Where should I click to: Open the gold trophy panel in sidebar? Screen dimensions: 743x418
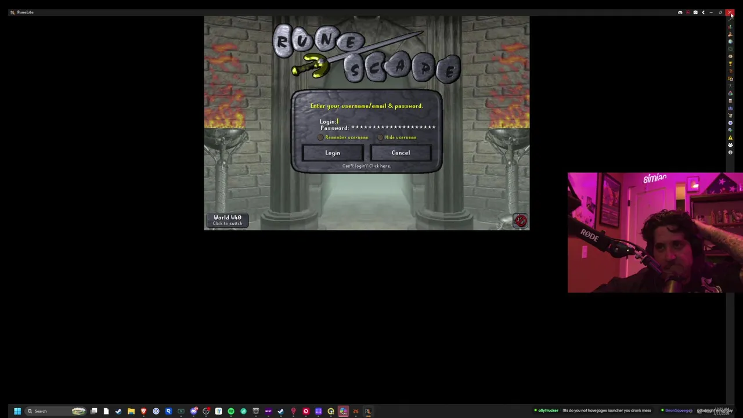tap(730, 63)
